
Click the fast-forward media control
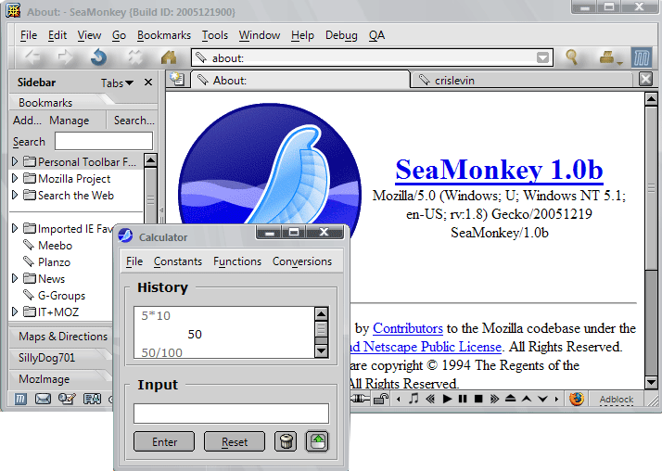[x=494, y=399]
